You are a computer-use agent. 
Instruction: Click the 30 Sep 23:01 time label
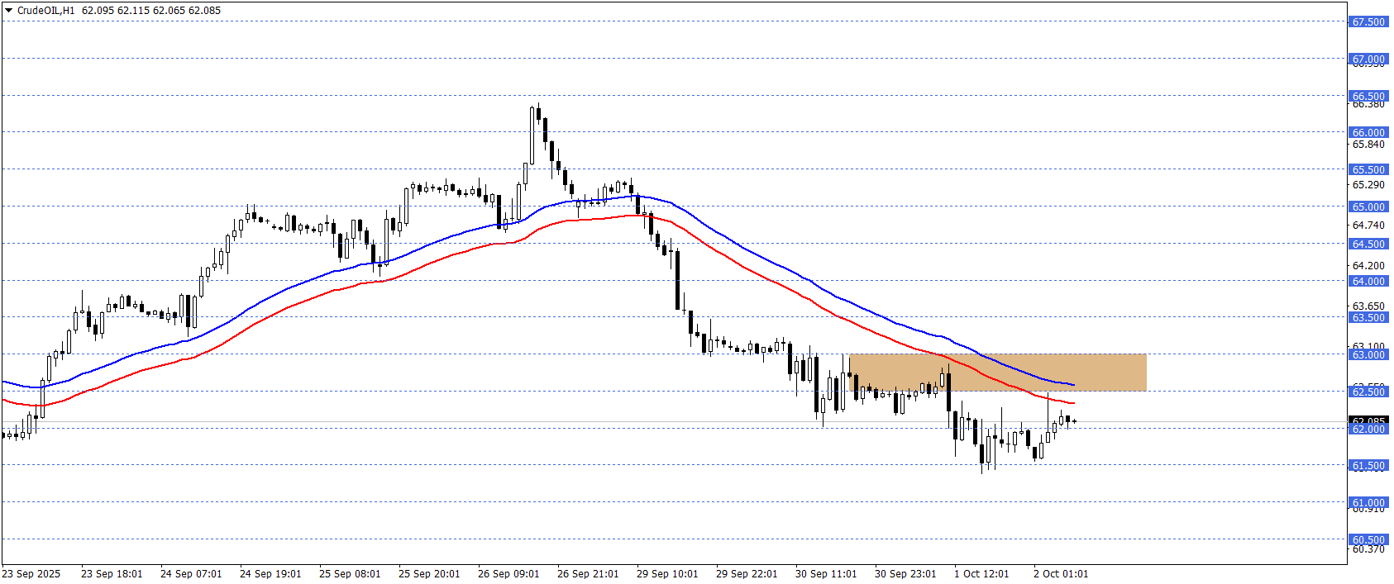click(x=905, y=573)
